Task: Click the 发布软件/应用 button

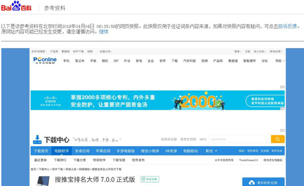Action: [x=263, y=182]
